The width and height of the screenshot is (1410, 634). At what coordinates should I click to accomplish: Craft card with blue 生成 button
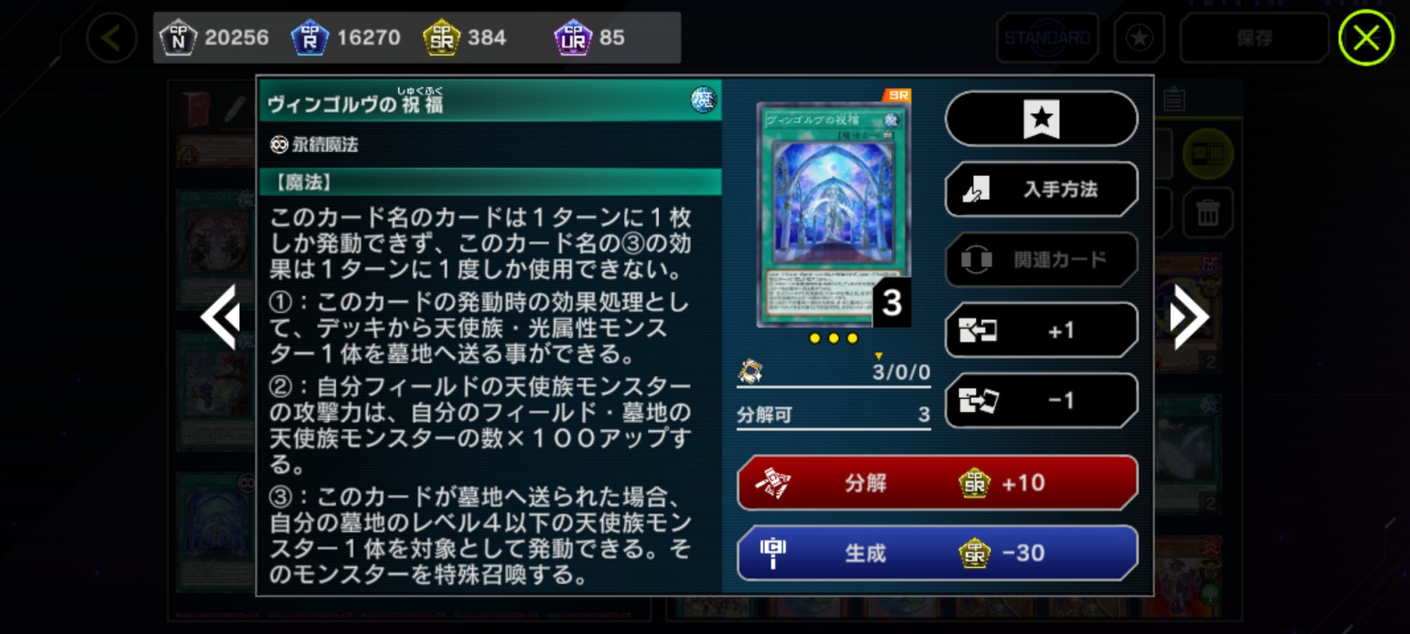pyautogui.click(x=937, y=553)
